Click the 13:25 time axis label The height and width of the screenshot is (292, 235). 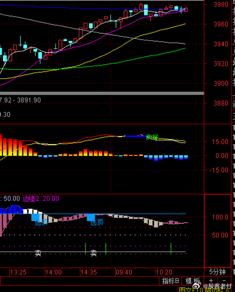tap(18, 272)
